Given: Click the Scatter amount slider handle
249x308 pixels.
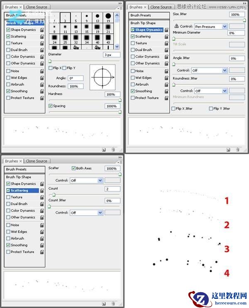Looking at the screenshot, I should (x=120, y=174).
